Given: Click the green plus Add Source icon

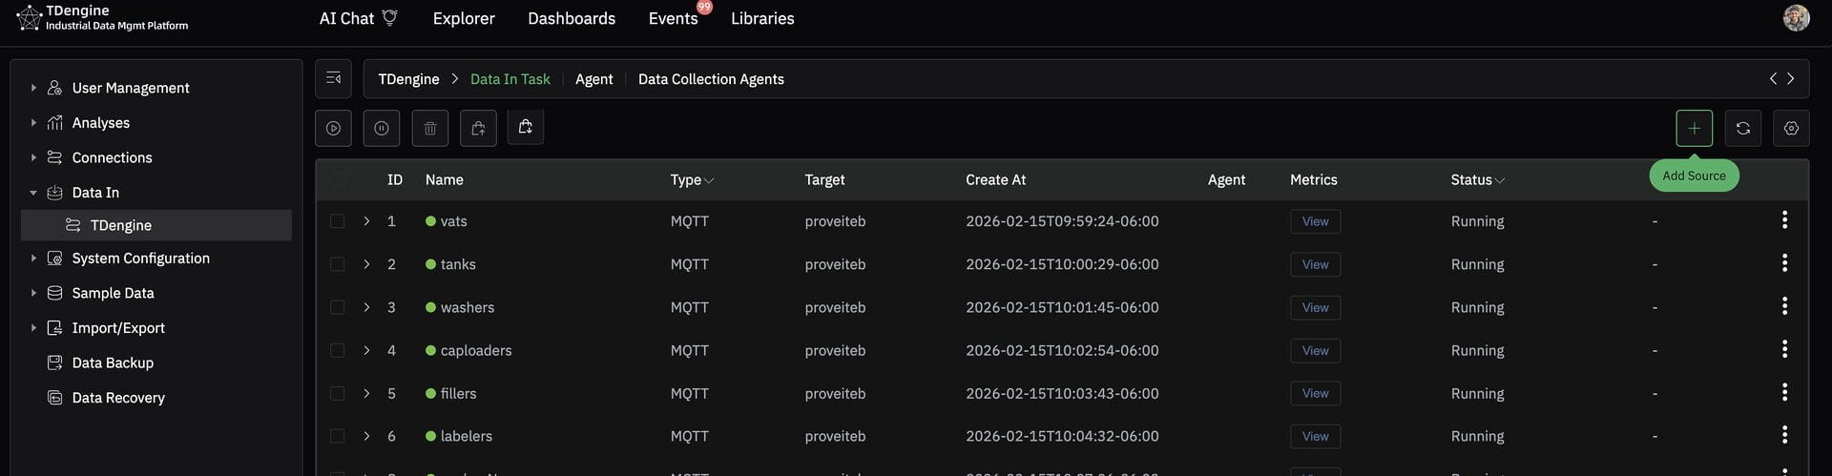Looking at the screenshot, I should point(1694,128).
